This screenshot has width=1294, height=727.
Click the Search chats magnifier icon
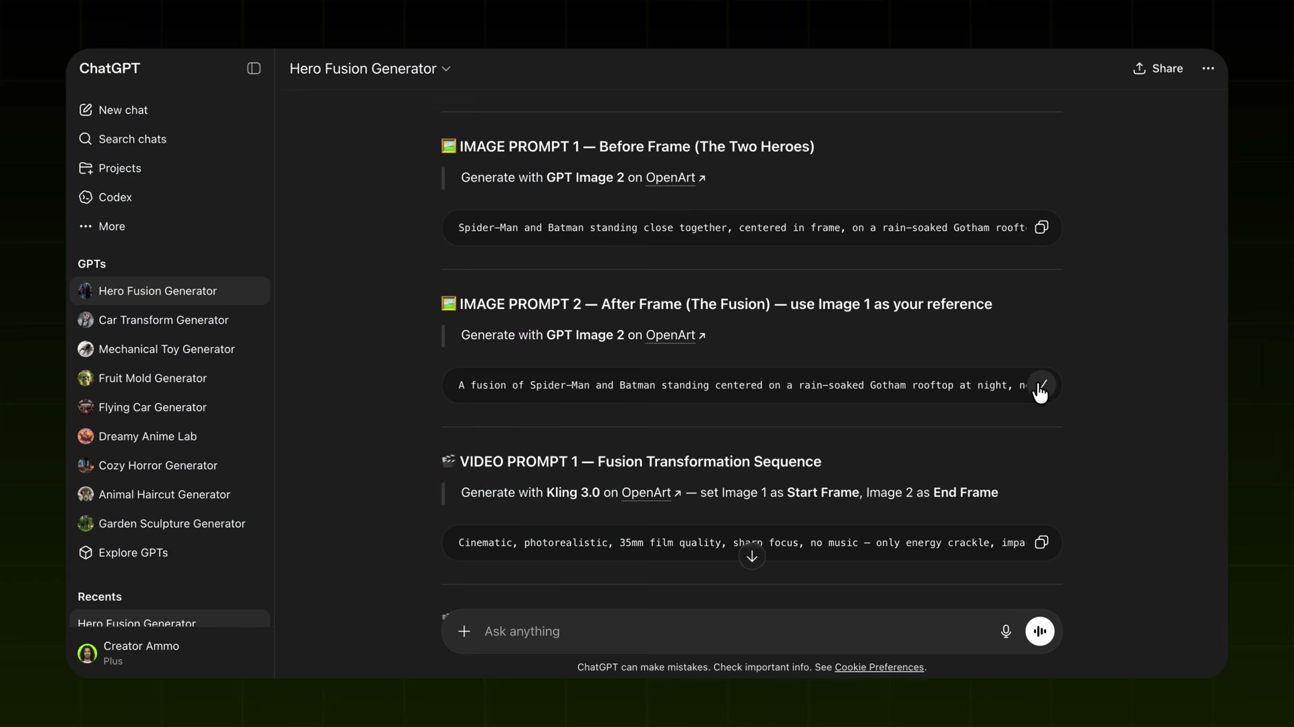(x=86, y=139)
